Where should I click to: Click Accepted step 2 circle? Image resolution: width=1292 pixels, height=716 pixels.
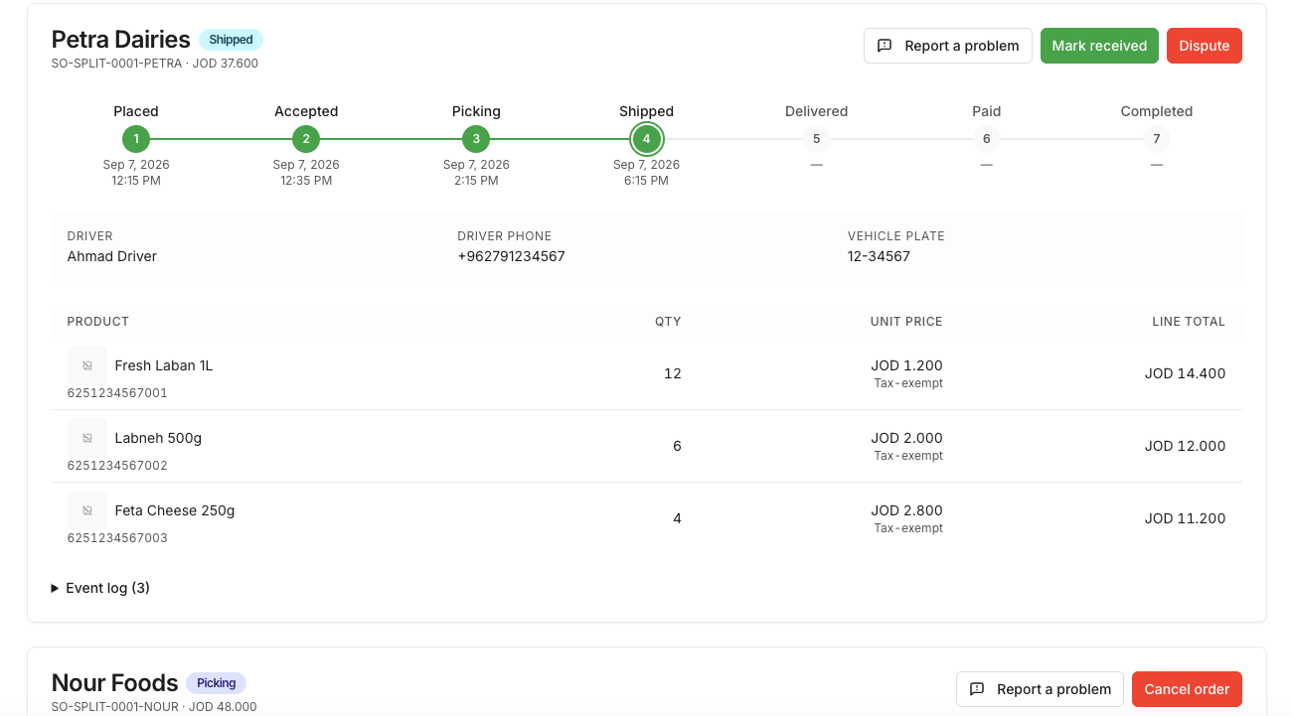(306, 139)
